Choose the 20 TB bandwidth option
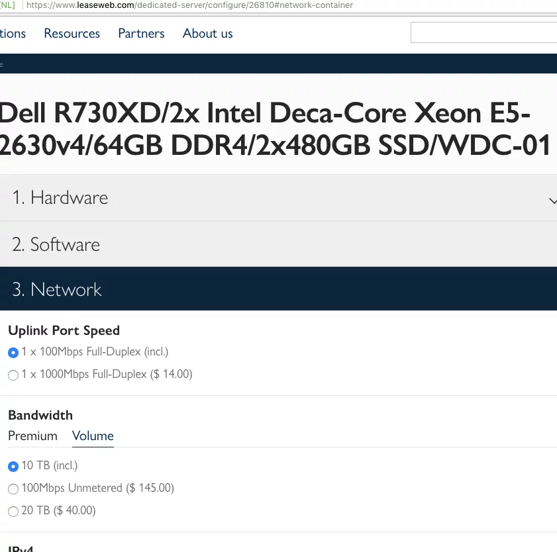 (13, 512)
